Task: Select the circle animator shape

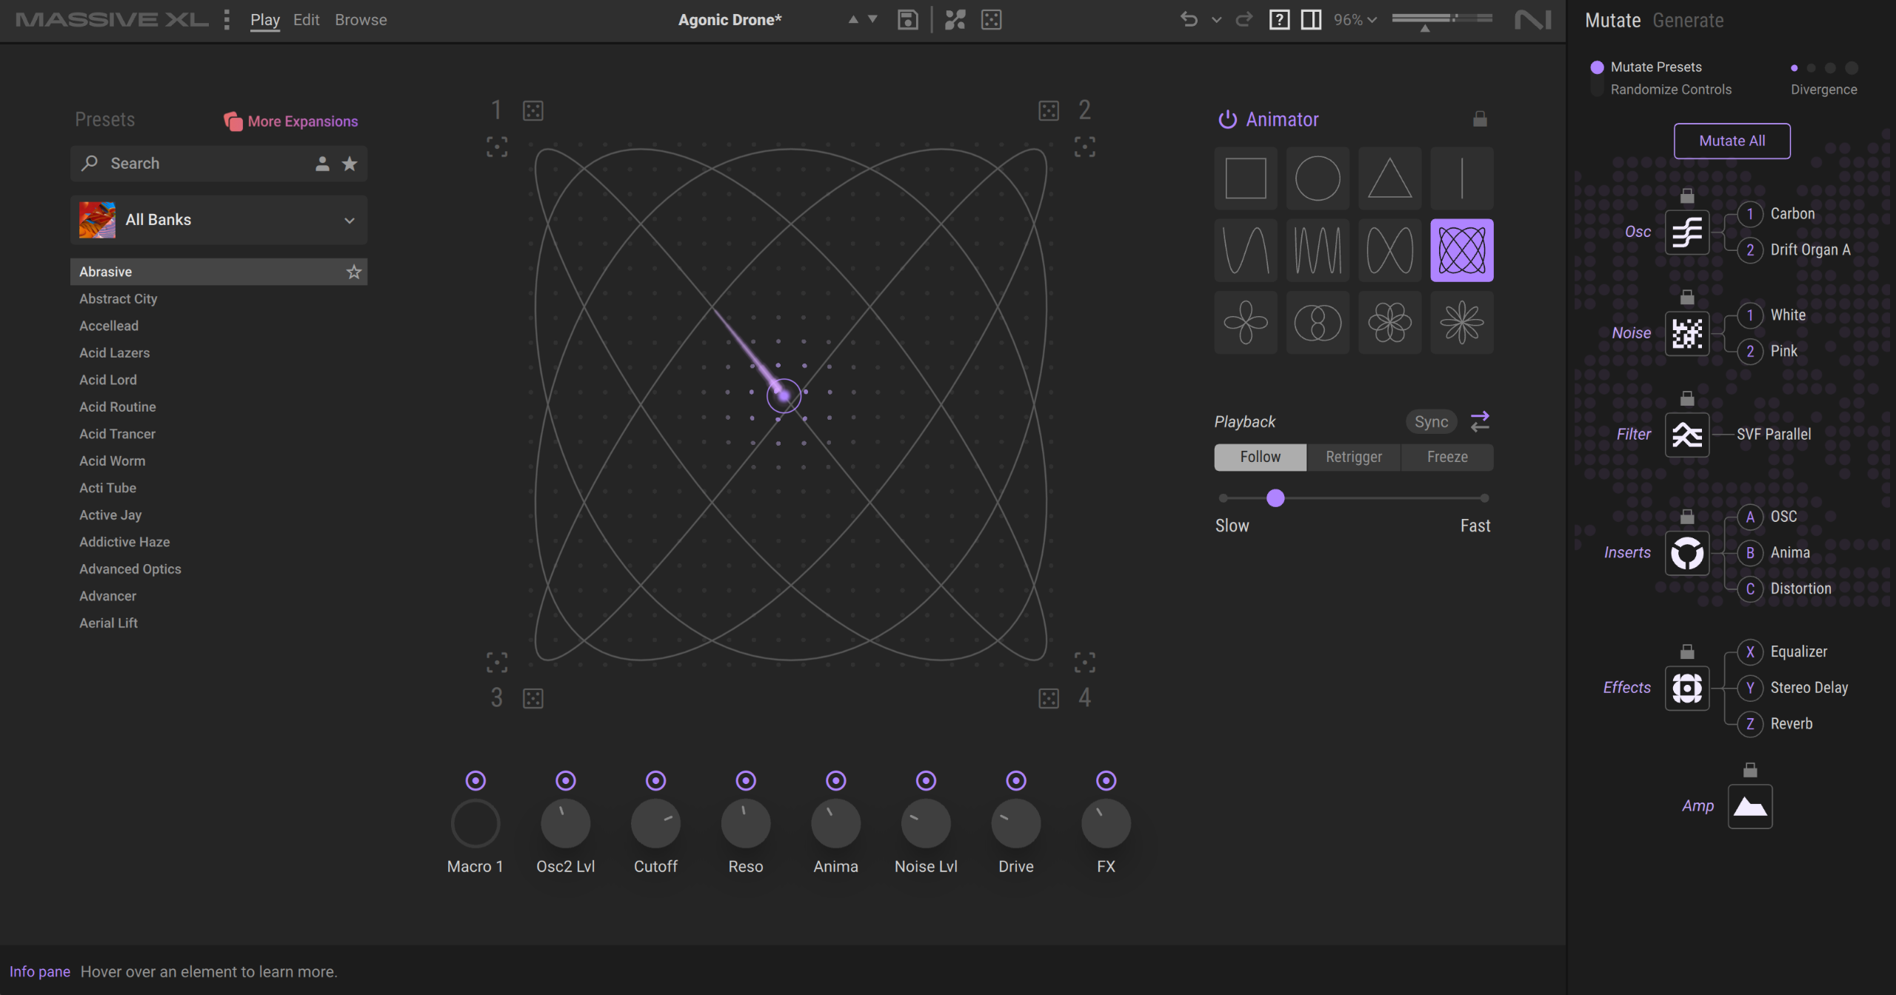Action: tap(1318, 178)
